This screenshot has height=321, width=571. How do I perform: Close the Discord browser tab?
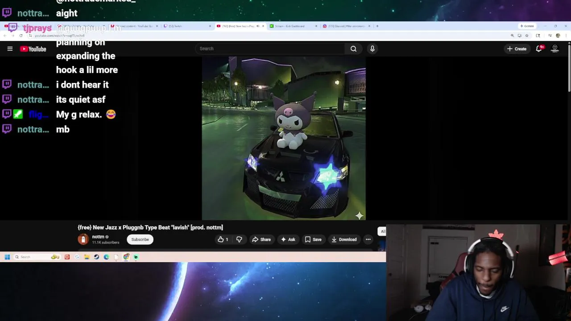(369, 26)
